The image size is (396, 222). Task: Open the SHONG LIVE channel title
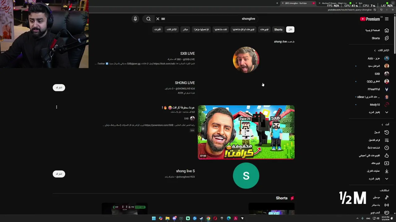185,83
